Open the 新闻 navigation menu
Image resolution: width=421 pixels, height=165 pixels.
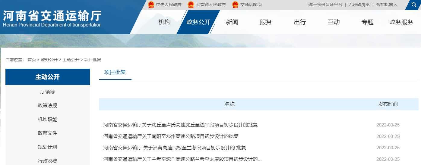pos(232,22)
